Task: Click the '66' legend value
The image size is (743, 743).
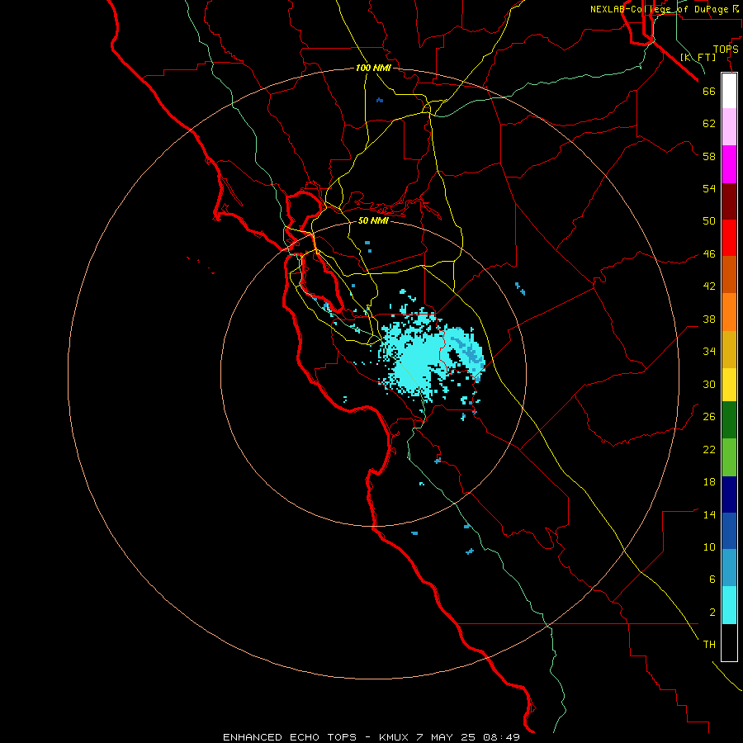Action: pos(709,91)
